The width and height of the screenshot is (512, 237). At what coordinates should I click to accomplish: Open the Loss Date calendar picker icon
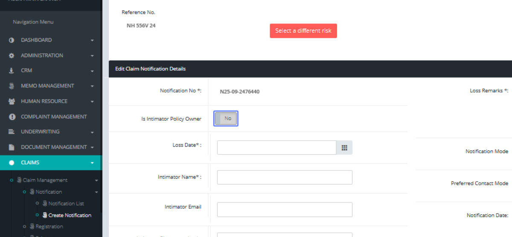(x=344, y=147)
